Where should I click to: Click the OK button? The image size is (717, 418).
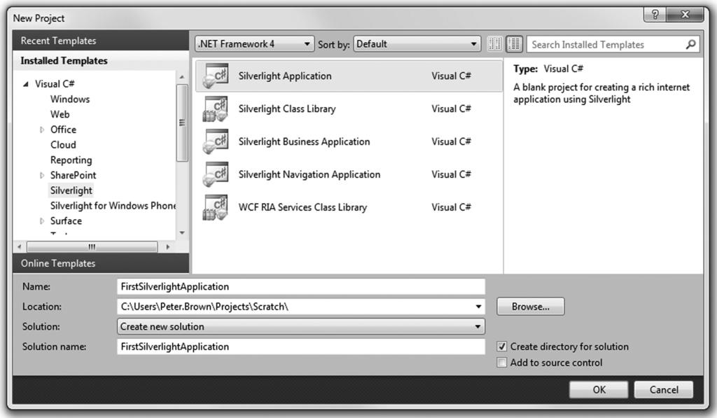click(x=599, y=390)
